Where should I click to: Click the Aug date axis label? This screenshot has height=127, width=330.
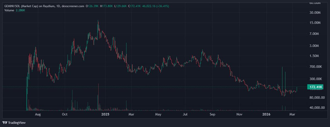[x=38, y=114]
